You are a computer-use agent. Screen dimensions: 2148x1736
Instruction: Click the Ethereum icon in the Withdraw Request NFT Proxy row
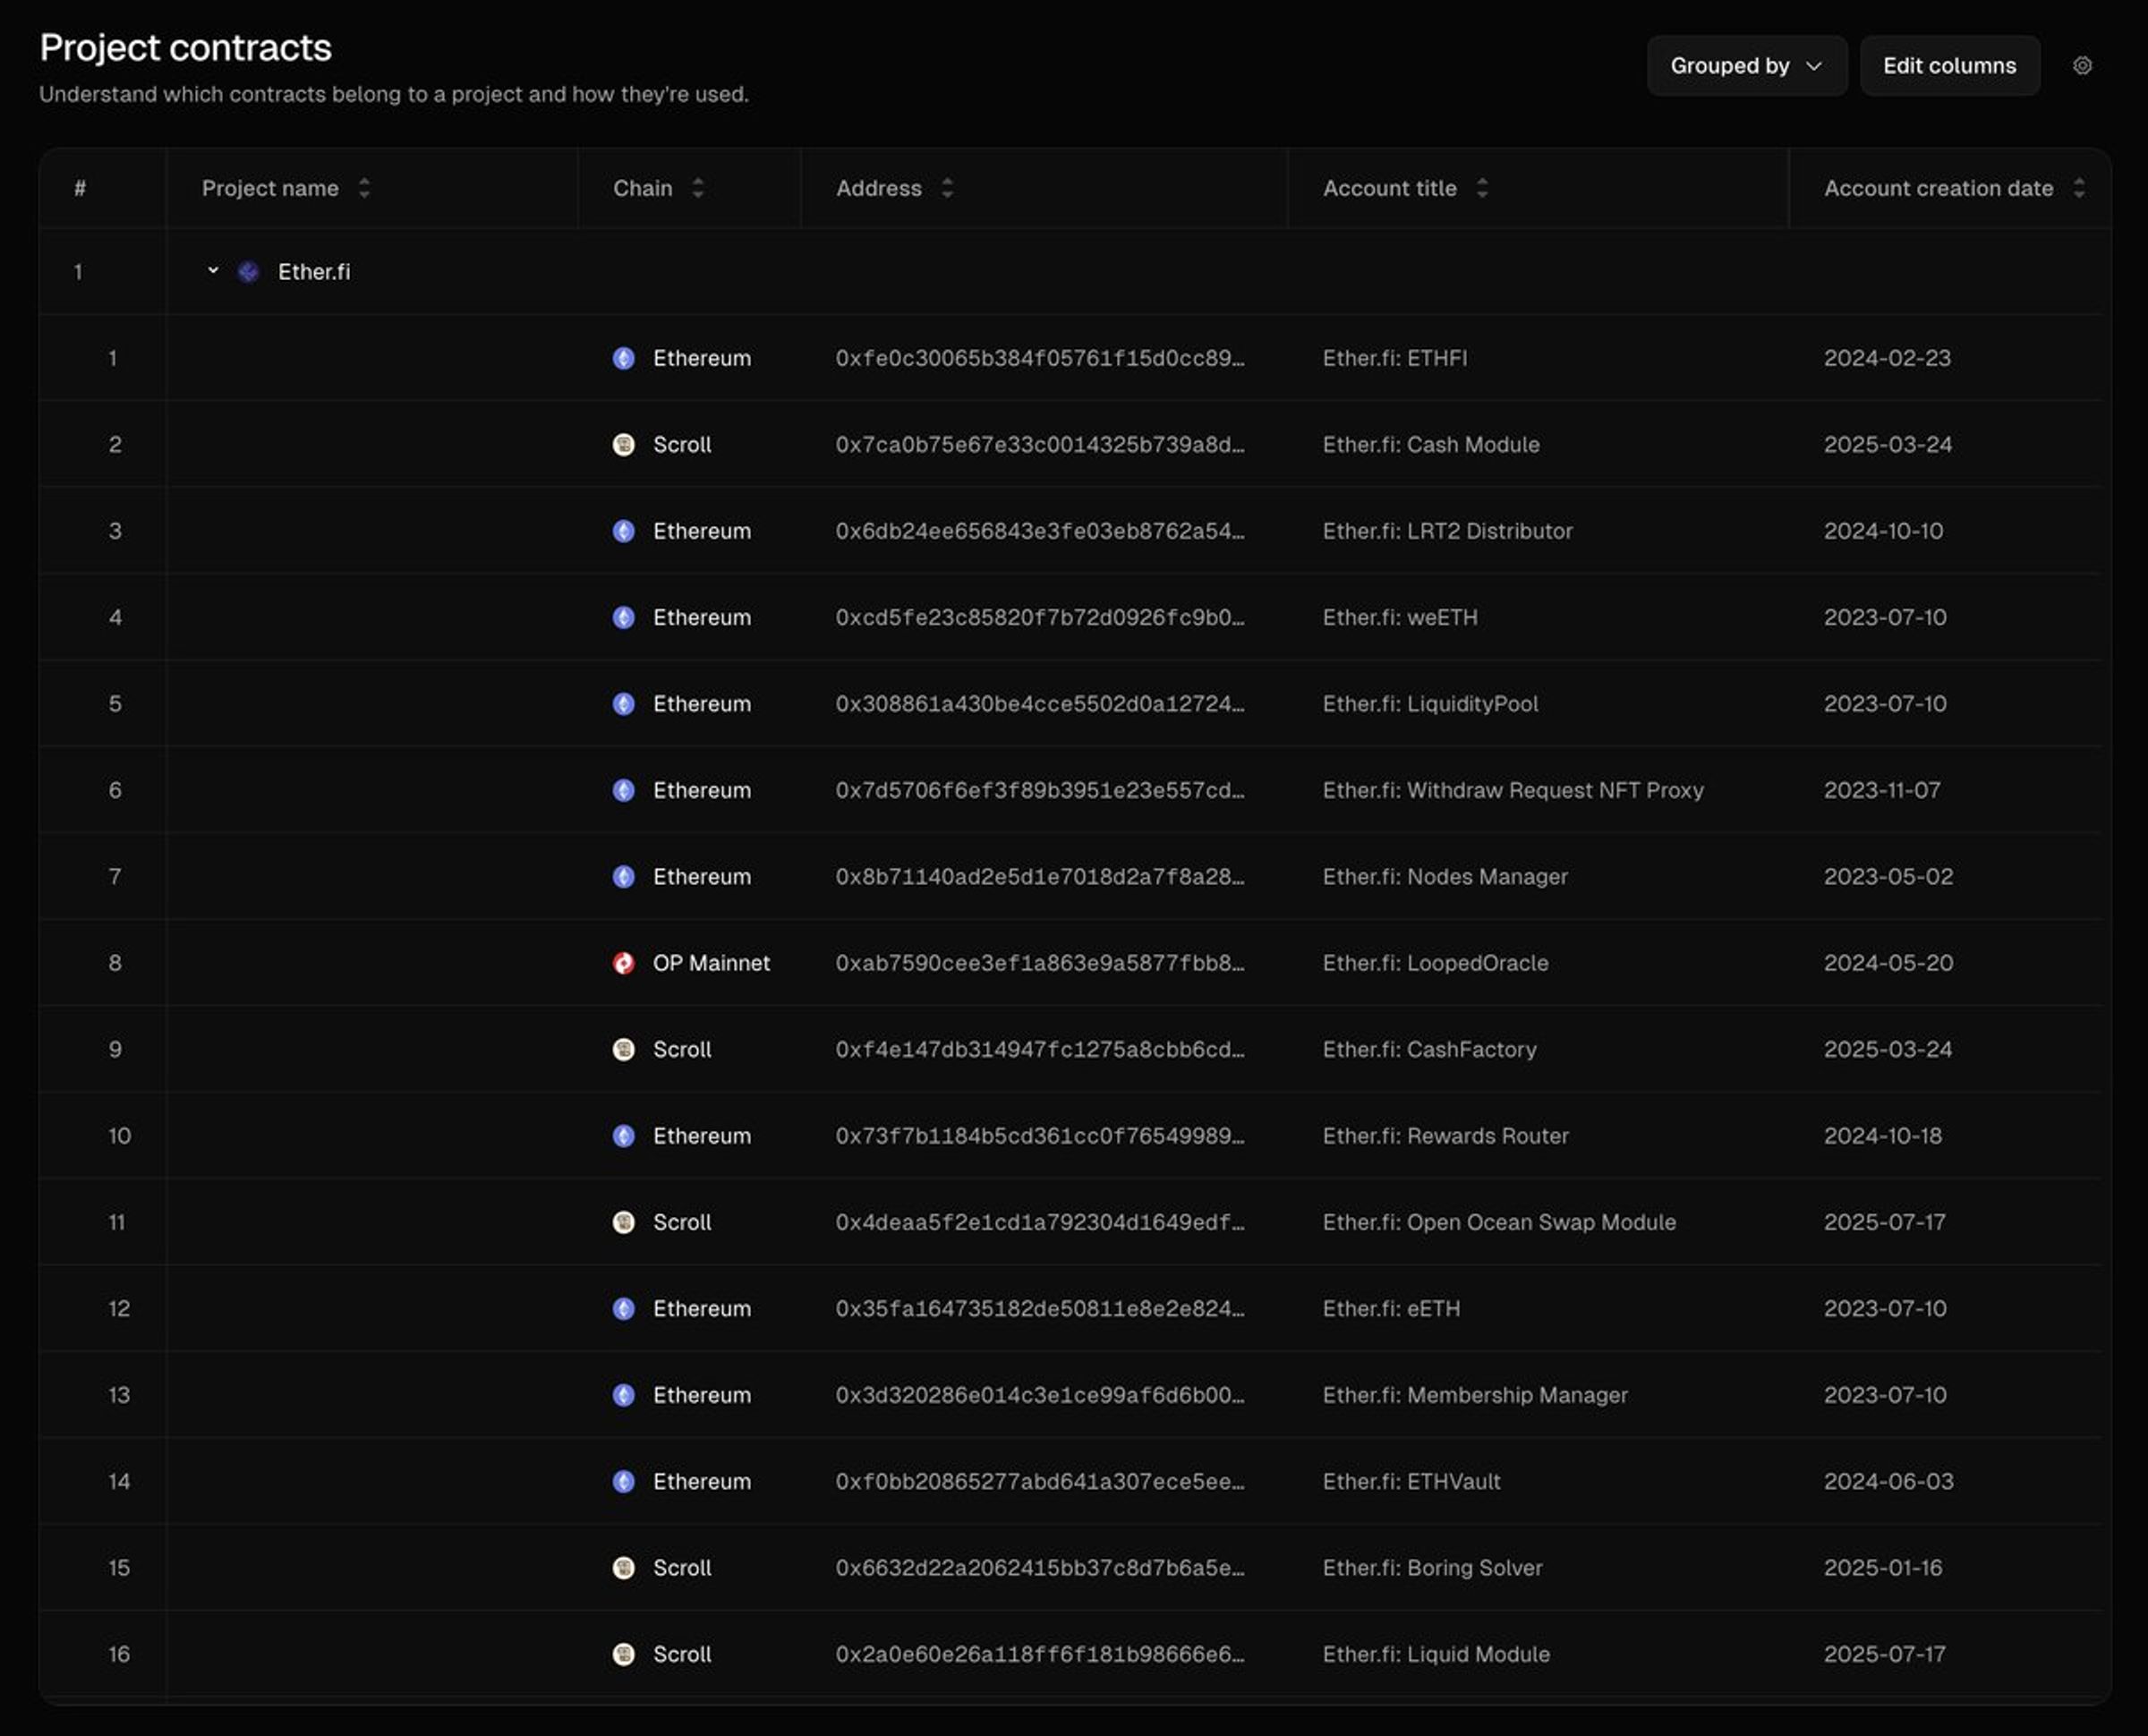(x=623, y=790)
